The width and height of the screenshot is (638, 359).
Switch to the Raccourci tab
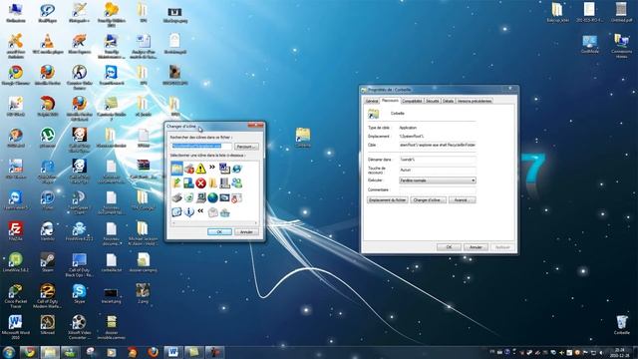click(390, 100)
